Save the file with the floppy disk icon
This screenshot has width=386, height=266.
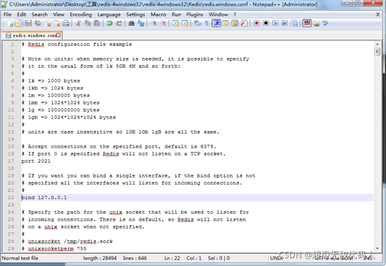(x=29, y=24)
